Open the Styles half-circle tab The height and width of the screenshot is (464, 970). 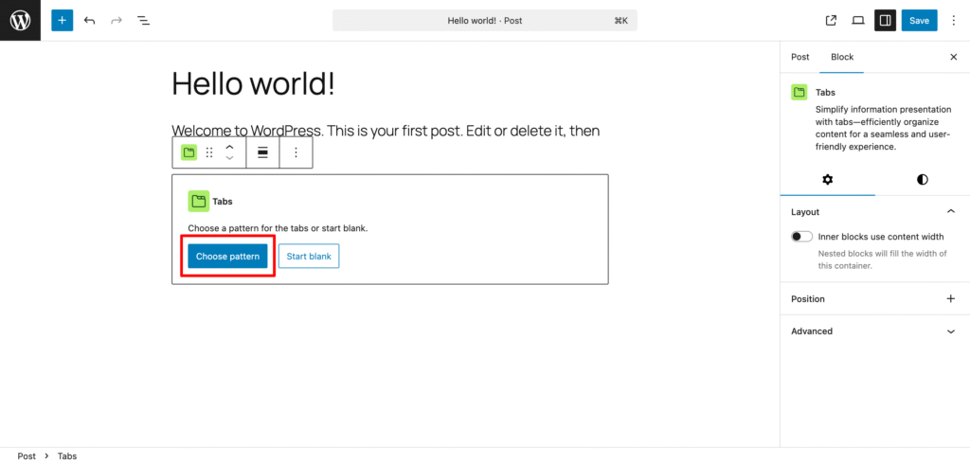[923, 179]
